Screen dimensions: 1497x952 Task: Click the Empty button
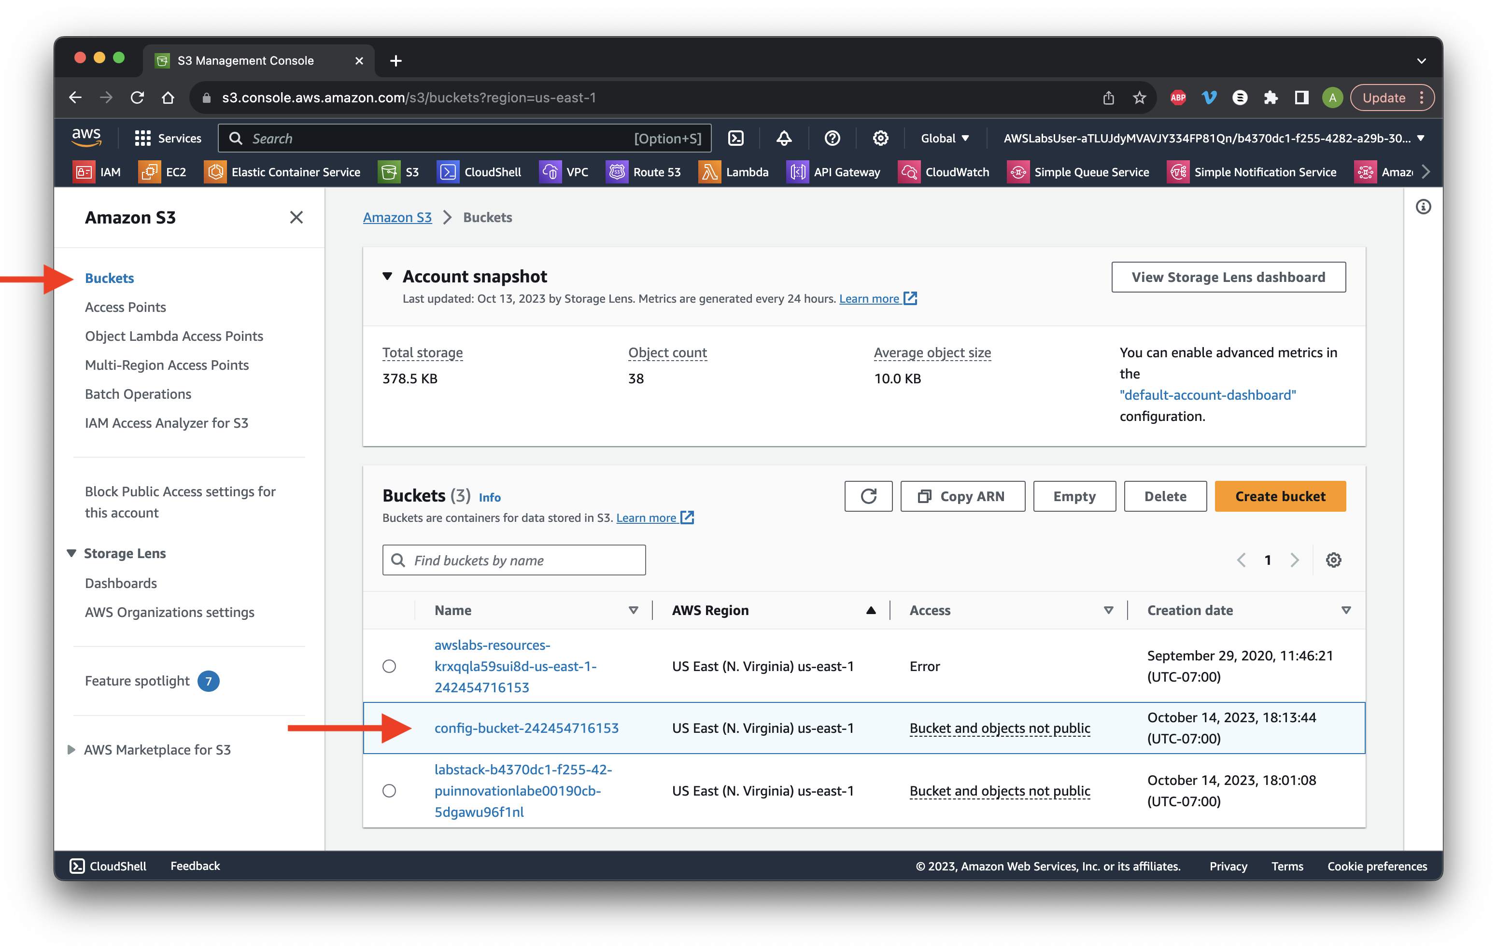pos(1074,496)
